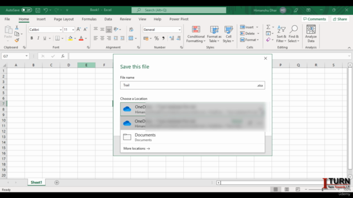Click the Orientation text angle icon
Screen dimensions: 353x198
[116, 29]
